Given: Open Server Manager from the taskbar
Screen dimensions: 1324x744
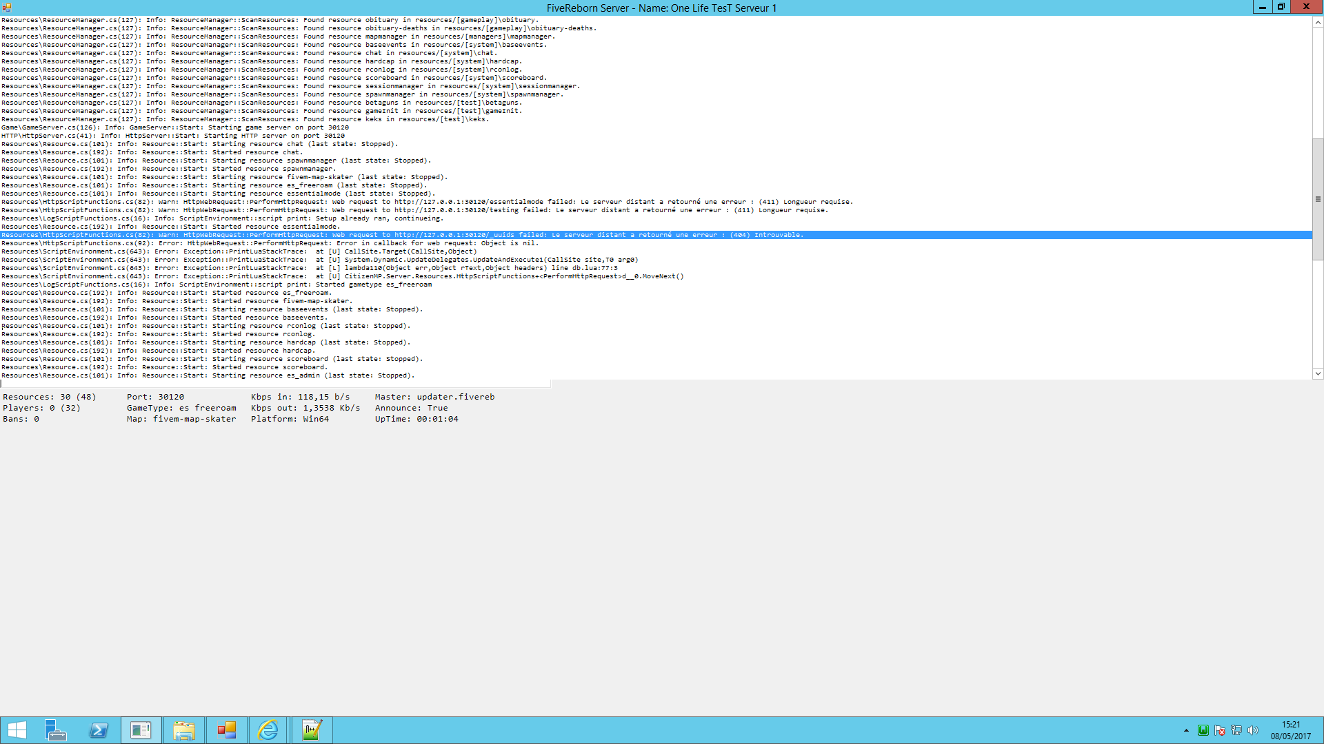Looking at the screenshot, I should click(55, 730).
